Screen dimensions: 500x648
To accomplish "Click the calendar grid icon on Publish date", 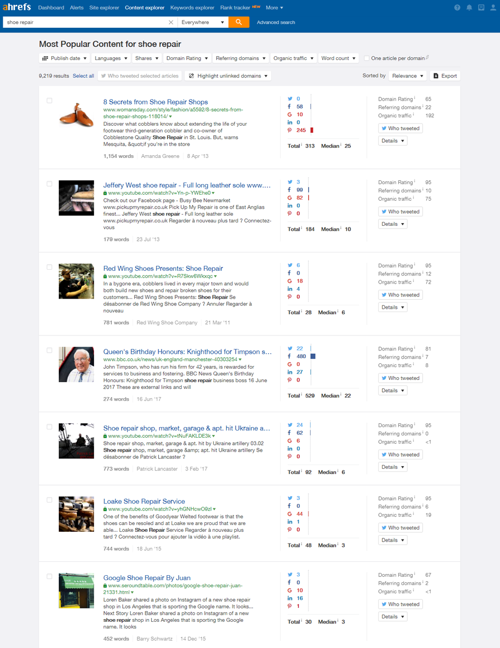I will click(x=46, y=58).
